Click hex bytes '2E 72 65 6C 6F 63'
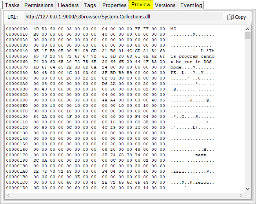The height and width of the screenshot is (204, 256). point(125,182)
